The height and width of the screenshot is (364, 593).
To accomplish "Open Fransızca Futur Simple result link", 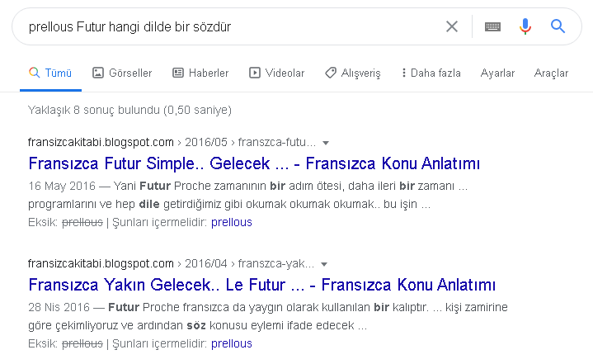I will [x=254, y=163].
